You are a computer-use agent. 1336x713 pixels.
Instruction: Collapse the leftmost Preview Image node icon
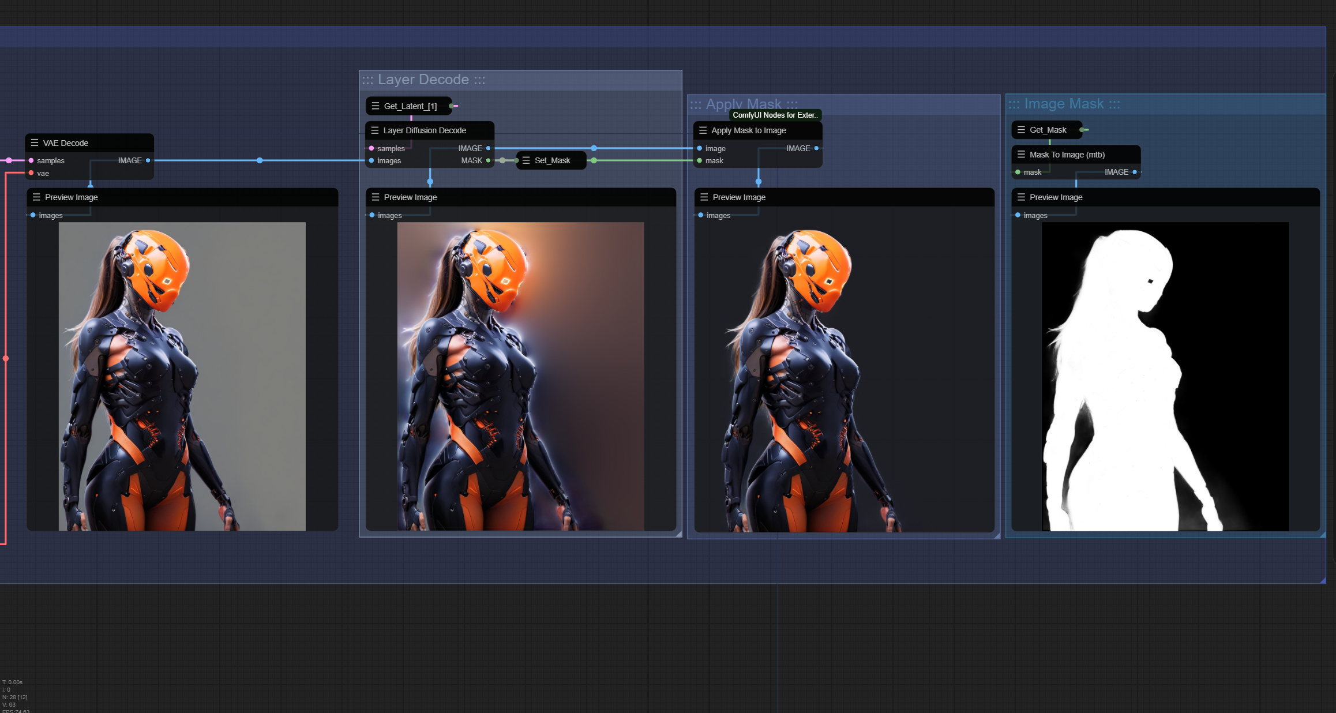pyautogui.click(x=36, y=197)
